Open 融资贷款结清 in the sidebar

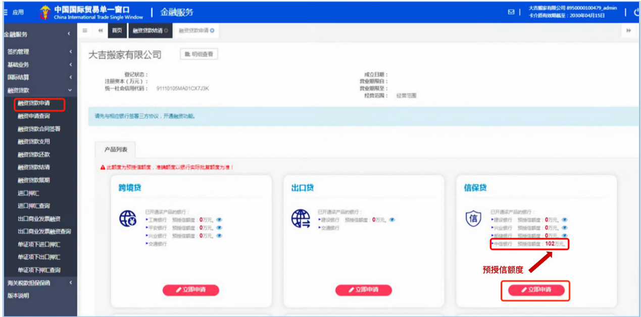click(33, 167)
